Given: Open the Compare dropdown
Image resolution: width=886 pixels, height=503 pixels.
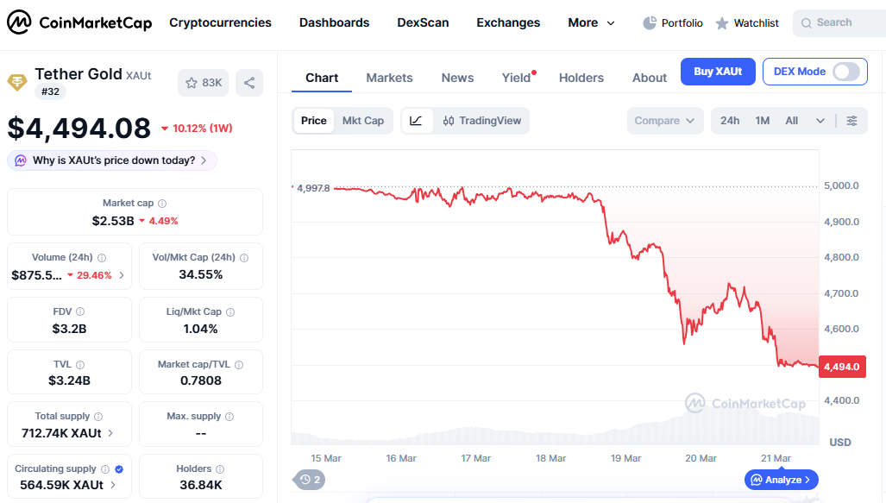Looking at the screenshot, I should click(x=664, y=121).
